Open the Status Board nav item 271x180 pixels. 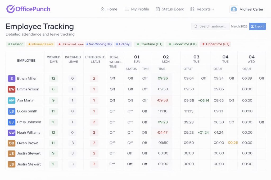173,9
